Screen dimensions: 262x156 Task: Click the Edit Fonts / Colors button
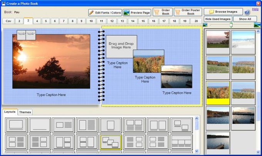[x=105, y=13]
